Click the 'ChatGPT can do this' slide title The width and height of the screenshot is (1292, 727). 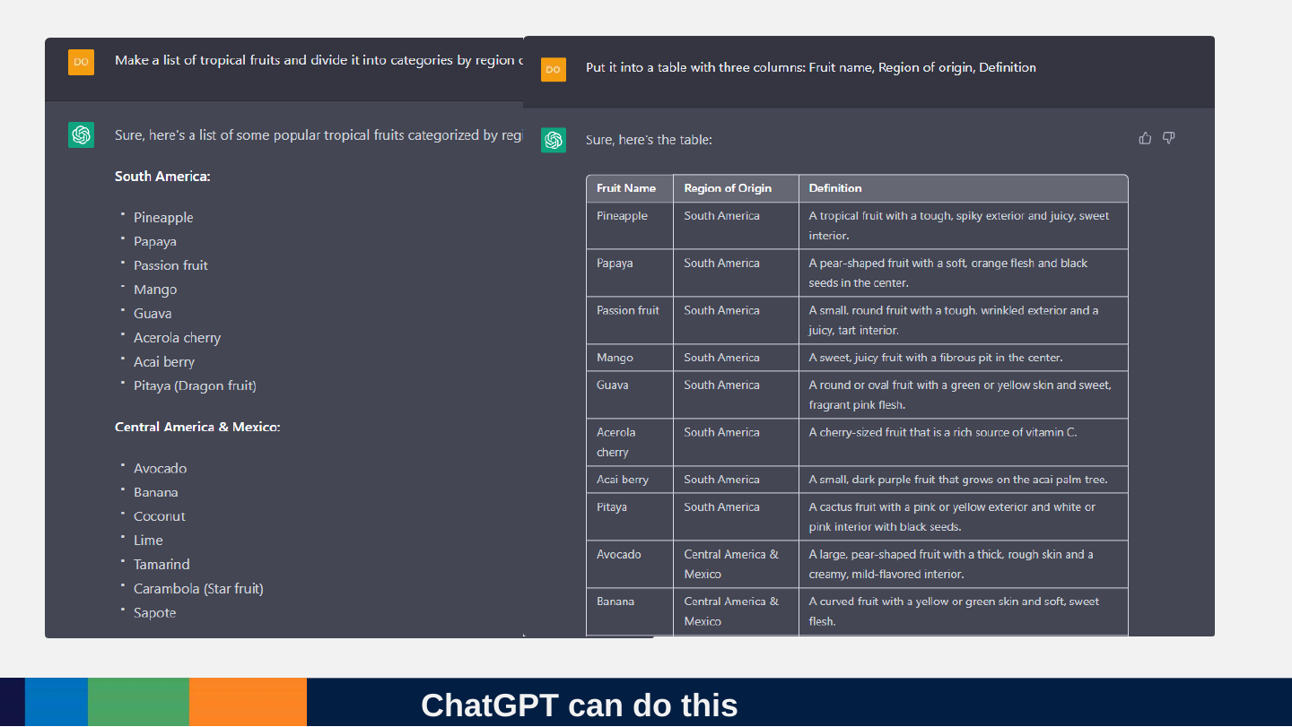pyautogui.click(x=580, y=705)
